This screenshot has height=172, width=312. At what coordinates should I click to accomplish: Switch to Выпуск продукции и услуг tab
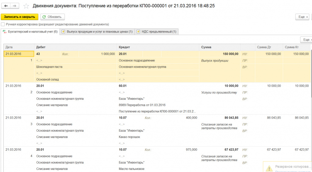tap(99, 32)
